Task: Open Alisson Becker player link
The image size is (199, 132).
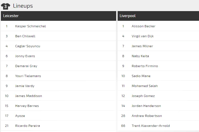Action: pyautogui.click(x=144, y=26)
